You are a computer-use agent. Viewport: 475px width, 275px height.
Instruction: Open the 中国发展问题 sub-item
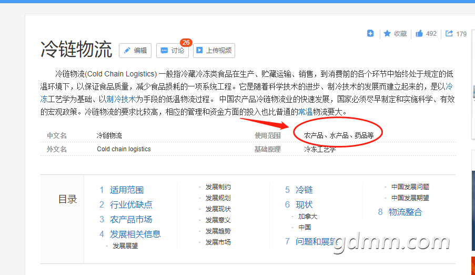[410, 187]
